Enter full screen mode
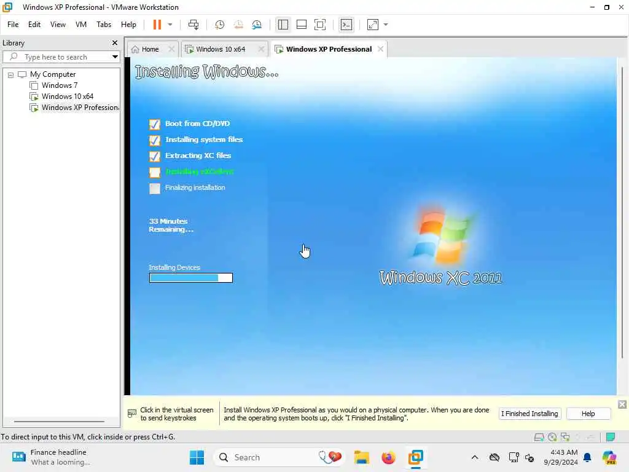This screenshot has height=472, width=629. pos(319,25)
